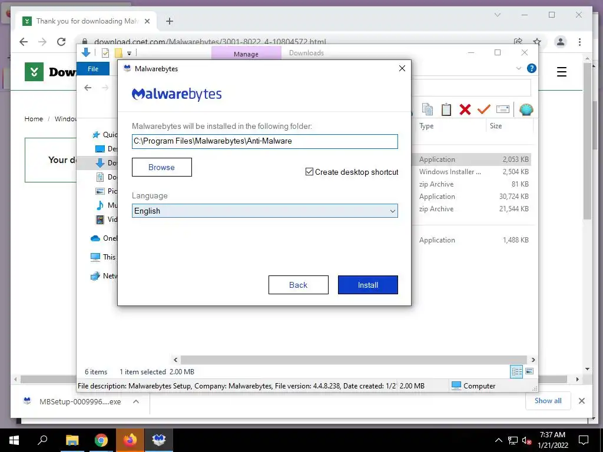Screen dimensions: 603x452
Task: Click the install folder path field
Action: click(264, 141)
